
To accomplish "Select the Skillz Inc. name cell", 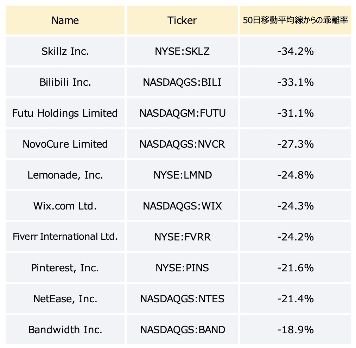I will click(65, 51).
